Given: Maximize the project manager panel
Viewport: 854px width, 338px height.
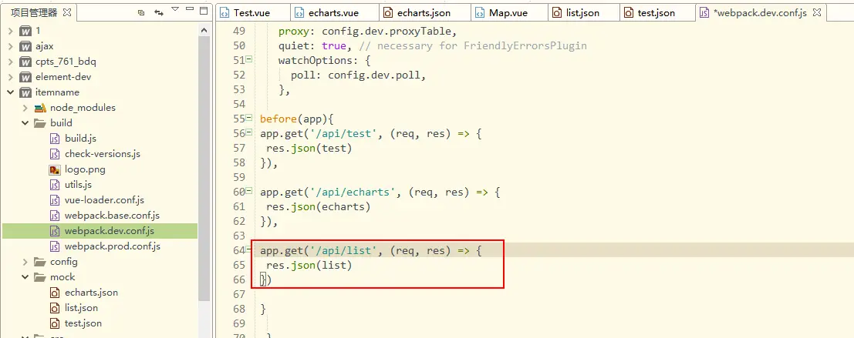Looking at the screenshot, I should (204, 10).
